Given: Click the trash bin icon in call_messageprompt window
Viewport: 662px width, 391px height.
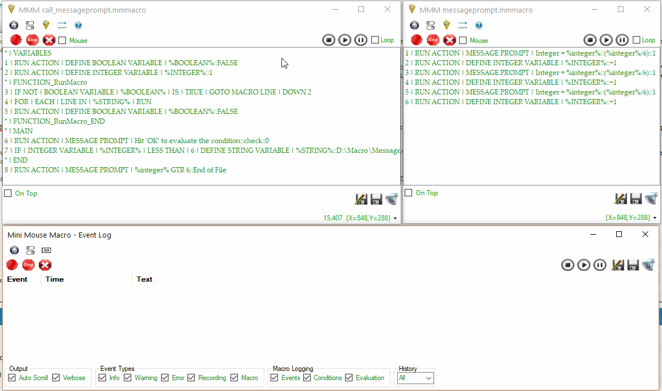Looking at the screenshot, I should pos(391,199).
